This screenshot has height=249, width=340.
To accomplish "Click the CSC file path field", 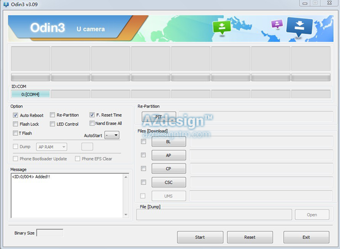I will pos(261,182).
